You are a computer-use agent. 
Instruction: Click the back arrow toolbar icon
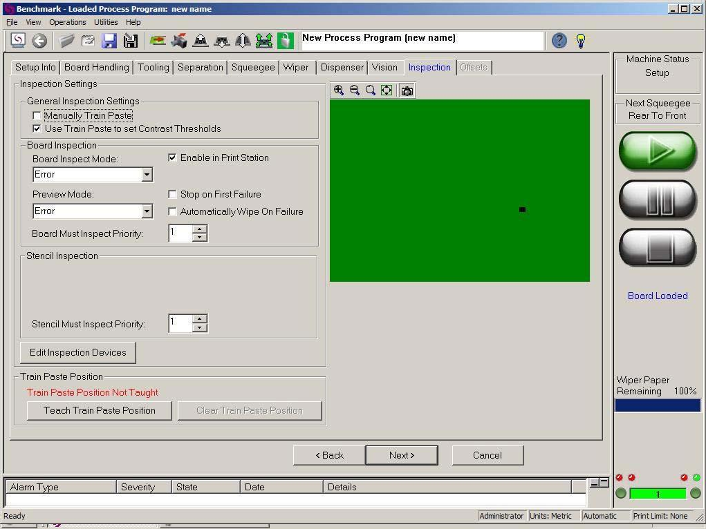(x=39, y=41)
